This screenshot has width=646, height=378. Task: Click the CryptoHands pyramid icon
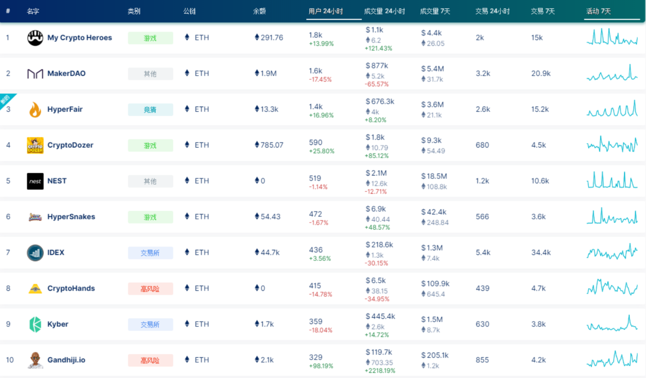point(35,289)
